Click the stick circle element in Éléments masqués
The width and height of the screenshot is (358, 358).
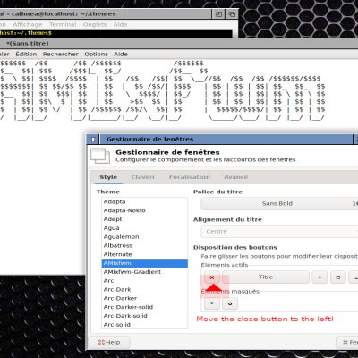[230, 303]
